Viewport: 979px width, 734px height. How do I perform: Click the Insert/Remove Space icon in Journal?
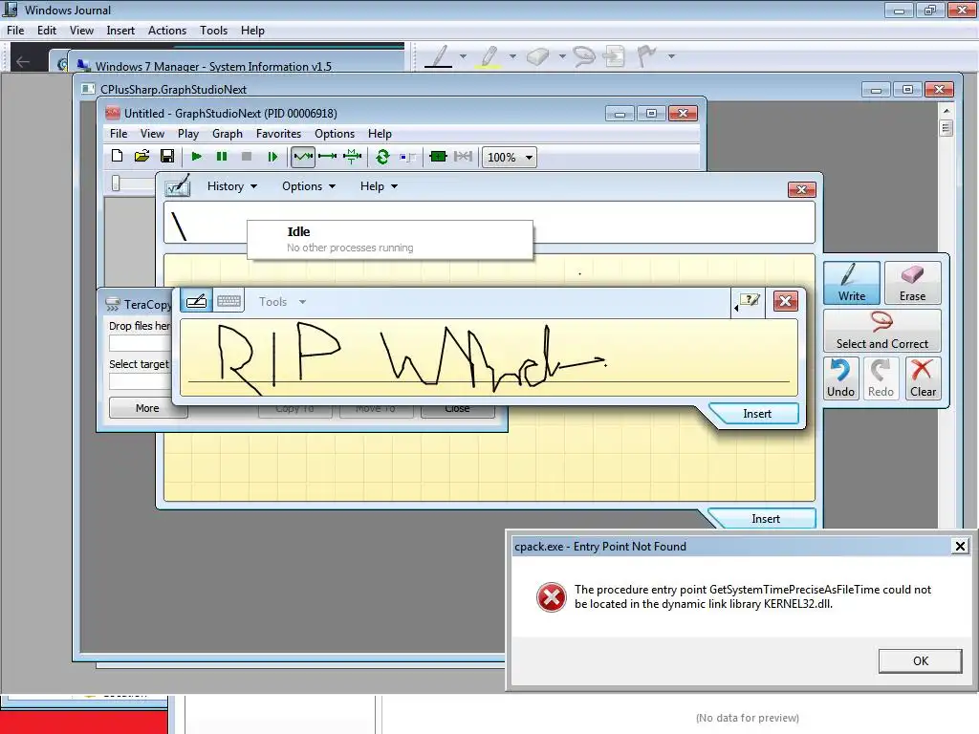click(x=615, y=56)
